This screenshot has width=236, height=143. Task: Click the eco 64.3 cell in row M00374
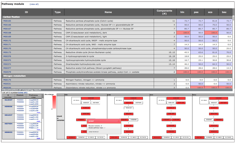pos(211,64)
